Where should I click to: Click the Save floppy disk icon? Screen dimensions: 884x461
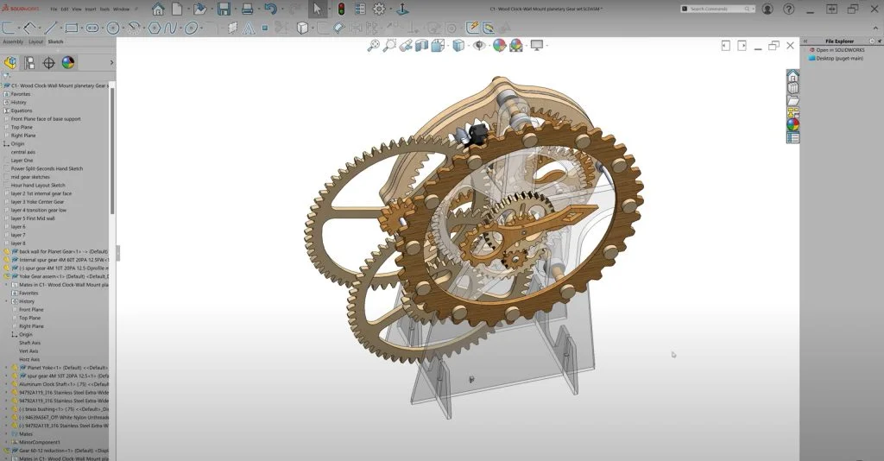click(224, 9)
